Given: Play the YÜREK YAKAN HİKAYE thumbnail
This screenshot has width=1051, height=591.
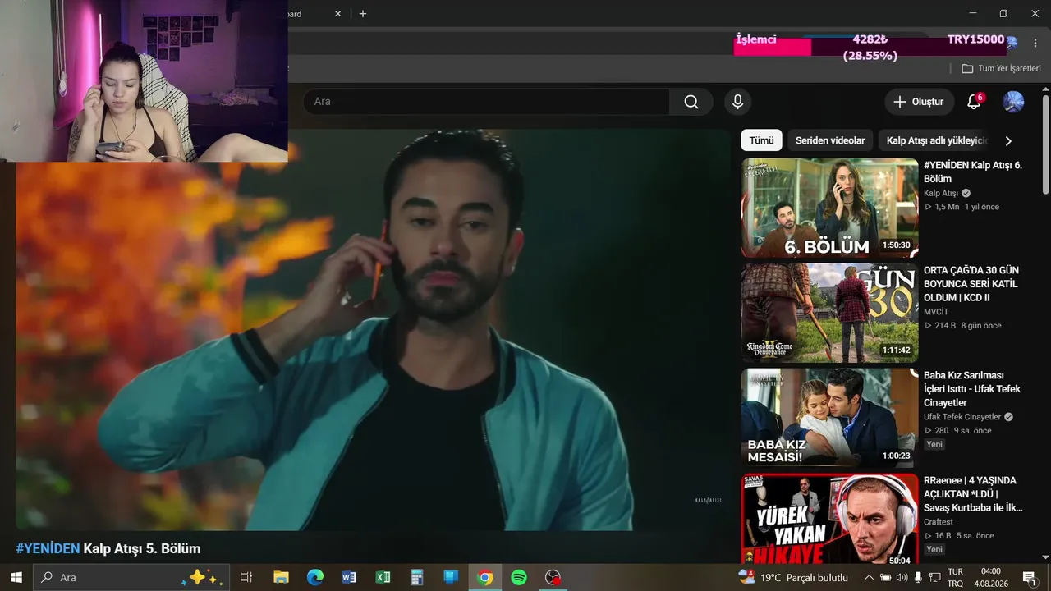Looking at the screenshot, I should pos(829,519).
